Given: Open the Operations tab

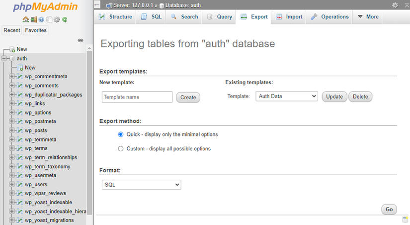Looking at the screenshot, I should pos(329,17).
